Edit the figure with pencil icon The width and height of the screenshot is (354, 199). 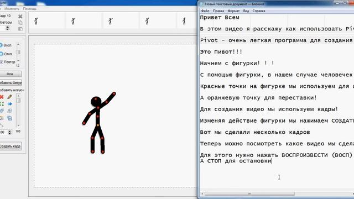(9, 97)
